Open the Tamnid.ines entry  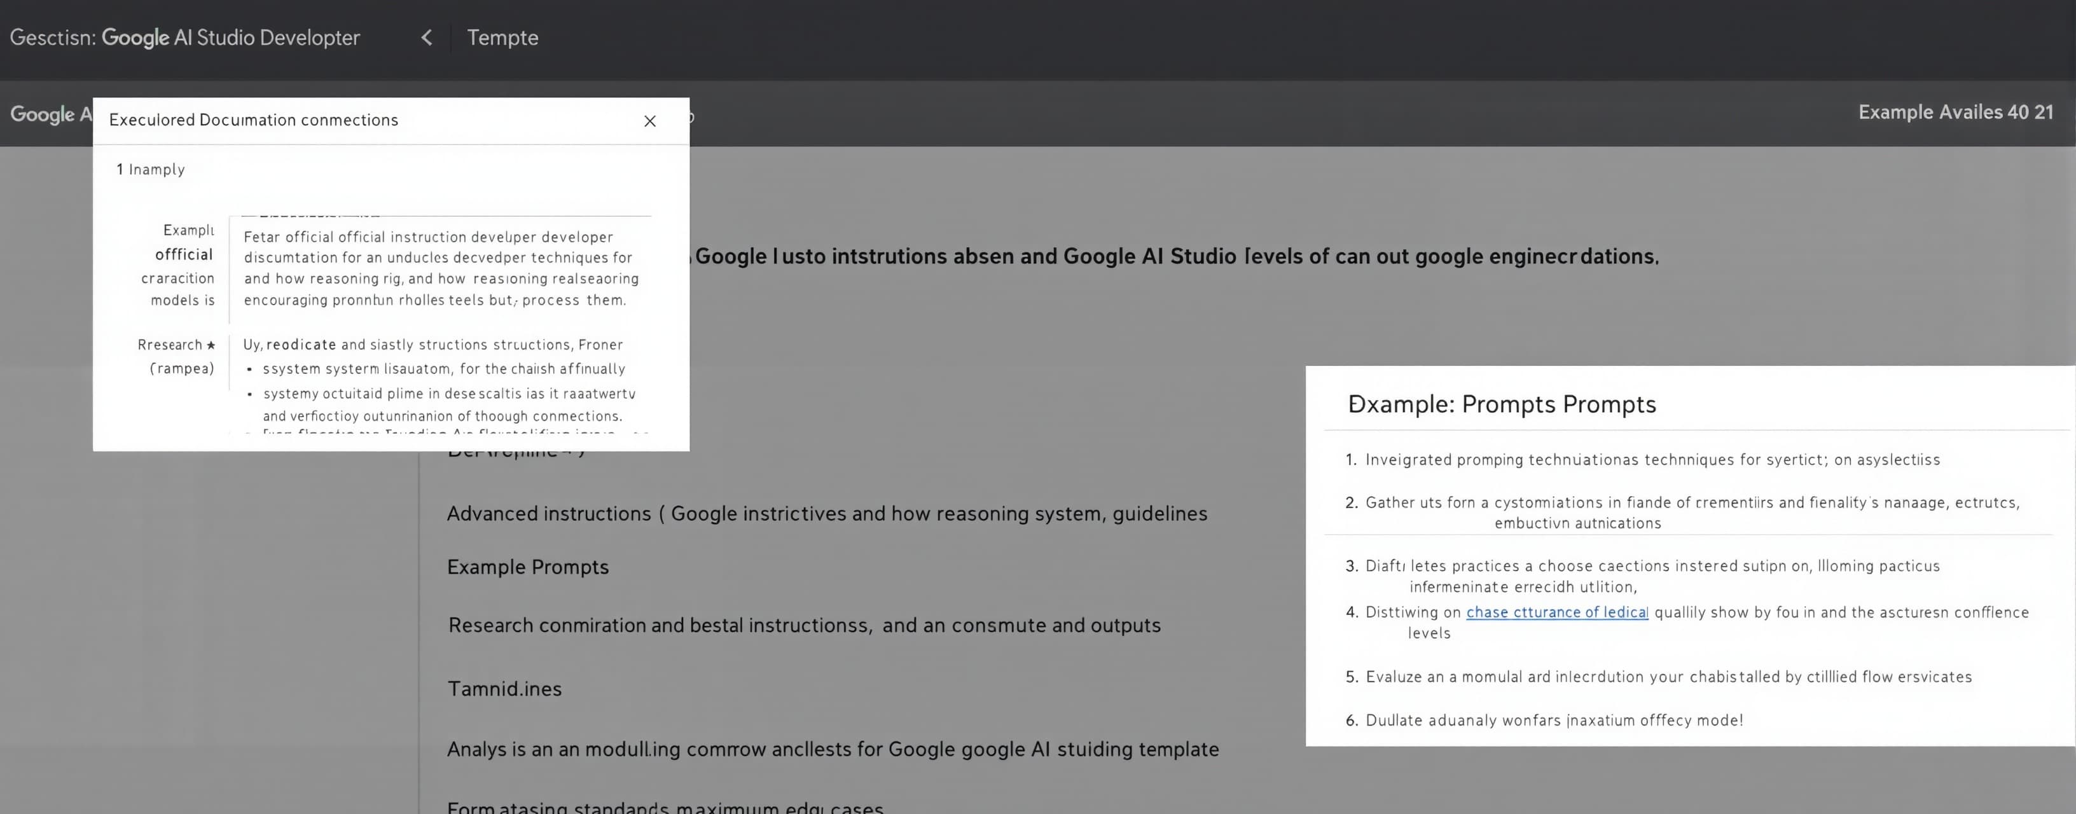pyautogui.click(x=504, y=689)
